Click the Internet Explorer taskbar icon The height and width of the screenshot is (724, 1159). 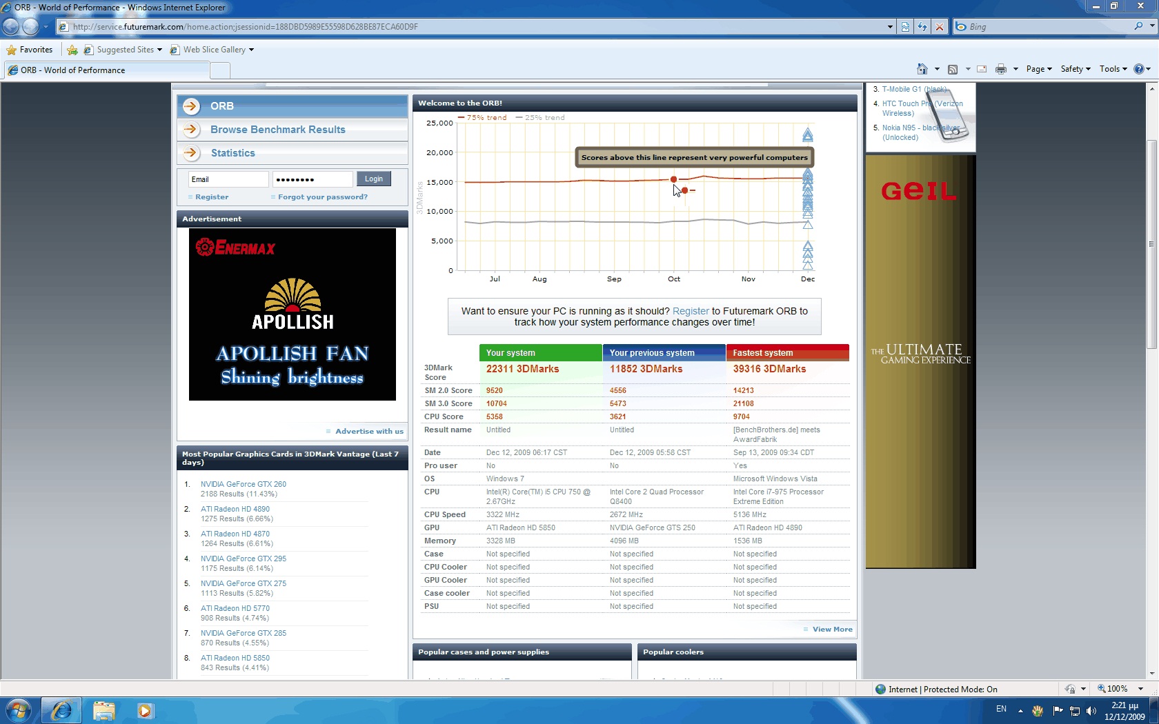[x=61, y=710]
